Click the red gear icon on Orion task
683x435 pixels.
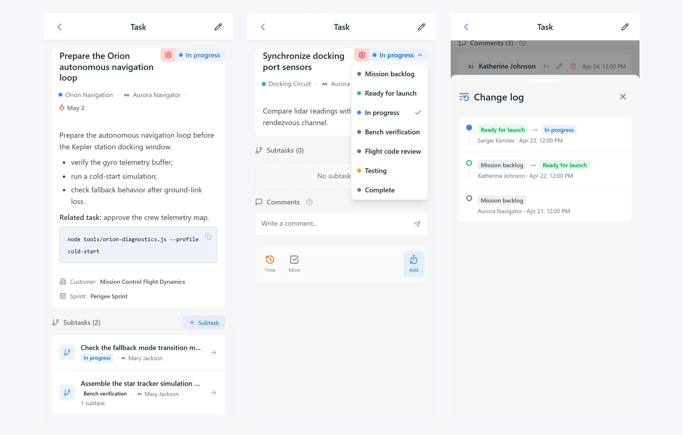[x=168, y=55]
